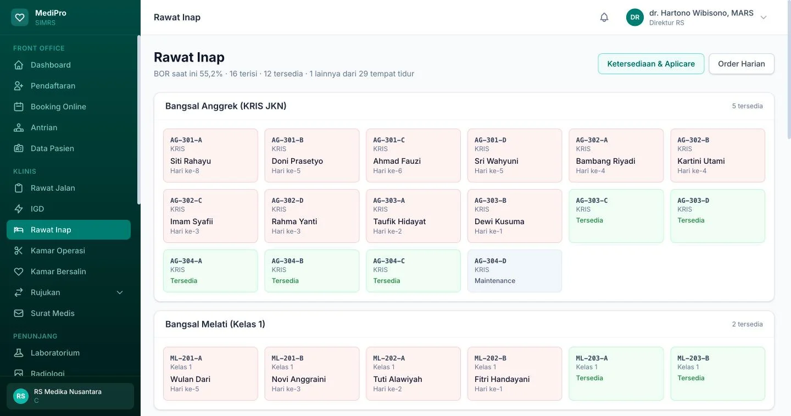
Task: Click maintenance bed AG-304-D
Action: 515,271
